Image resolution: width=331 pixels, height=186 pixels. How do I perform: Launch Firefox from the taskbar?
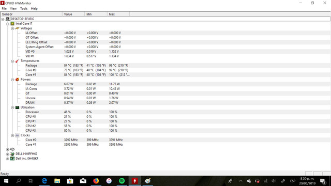coord(96,181)
